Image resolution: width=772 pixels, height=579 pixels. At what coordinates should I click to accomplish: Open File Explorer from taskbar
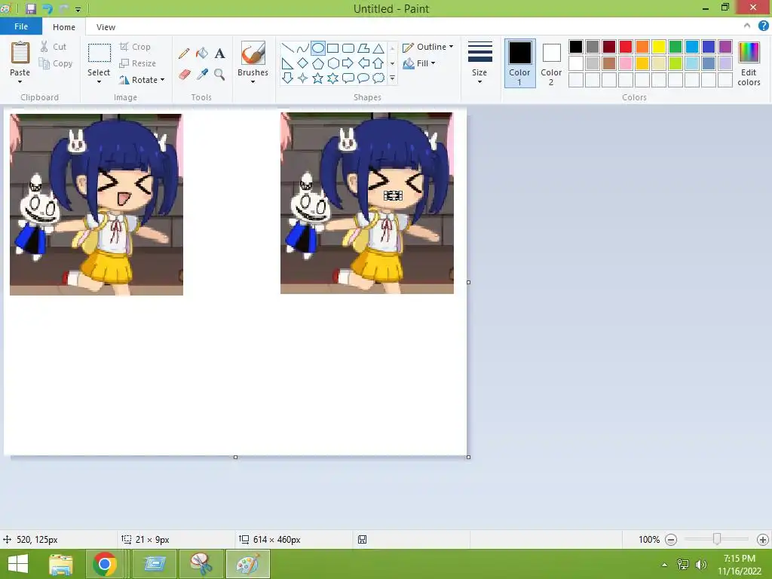pos(61,564)
